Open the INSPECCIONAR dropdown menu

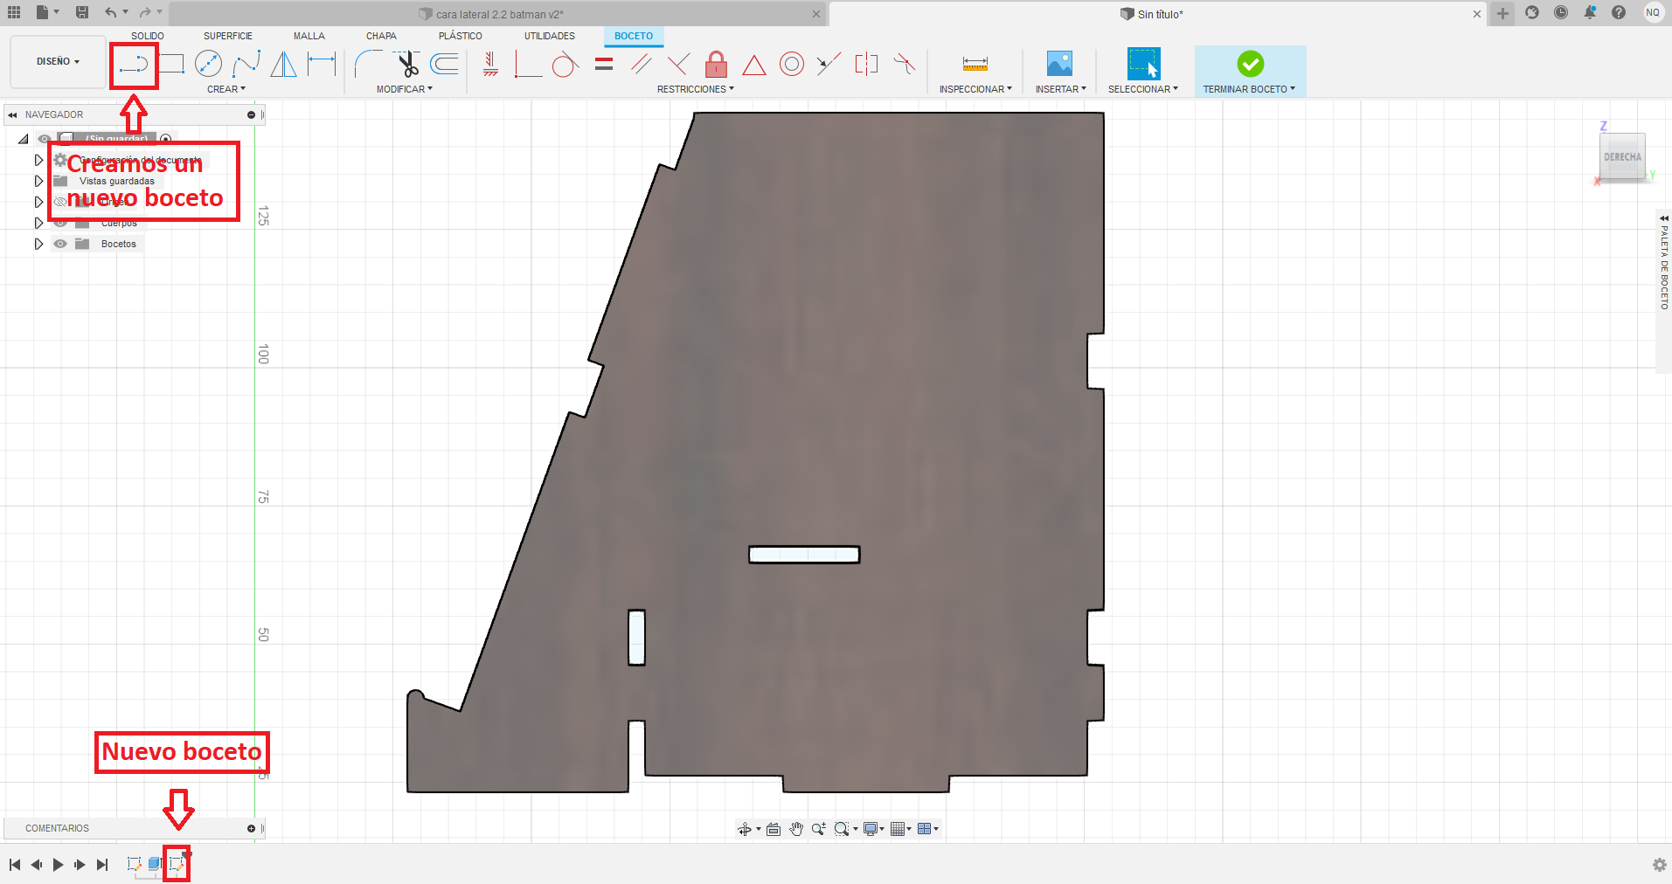click(x=975, y=89)
